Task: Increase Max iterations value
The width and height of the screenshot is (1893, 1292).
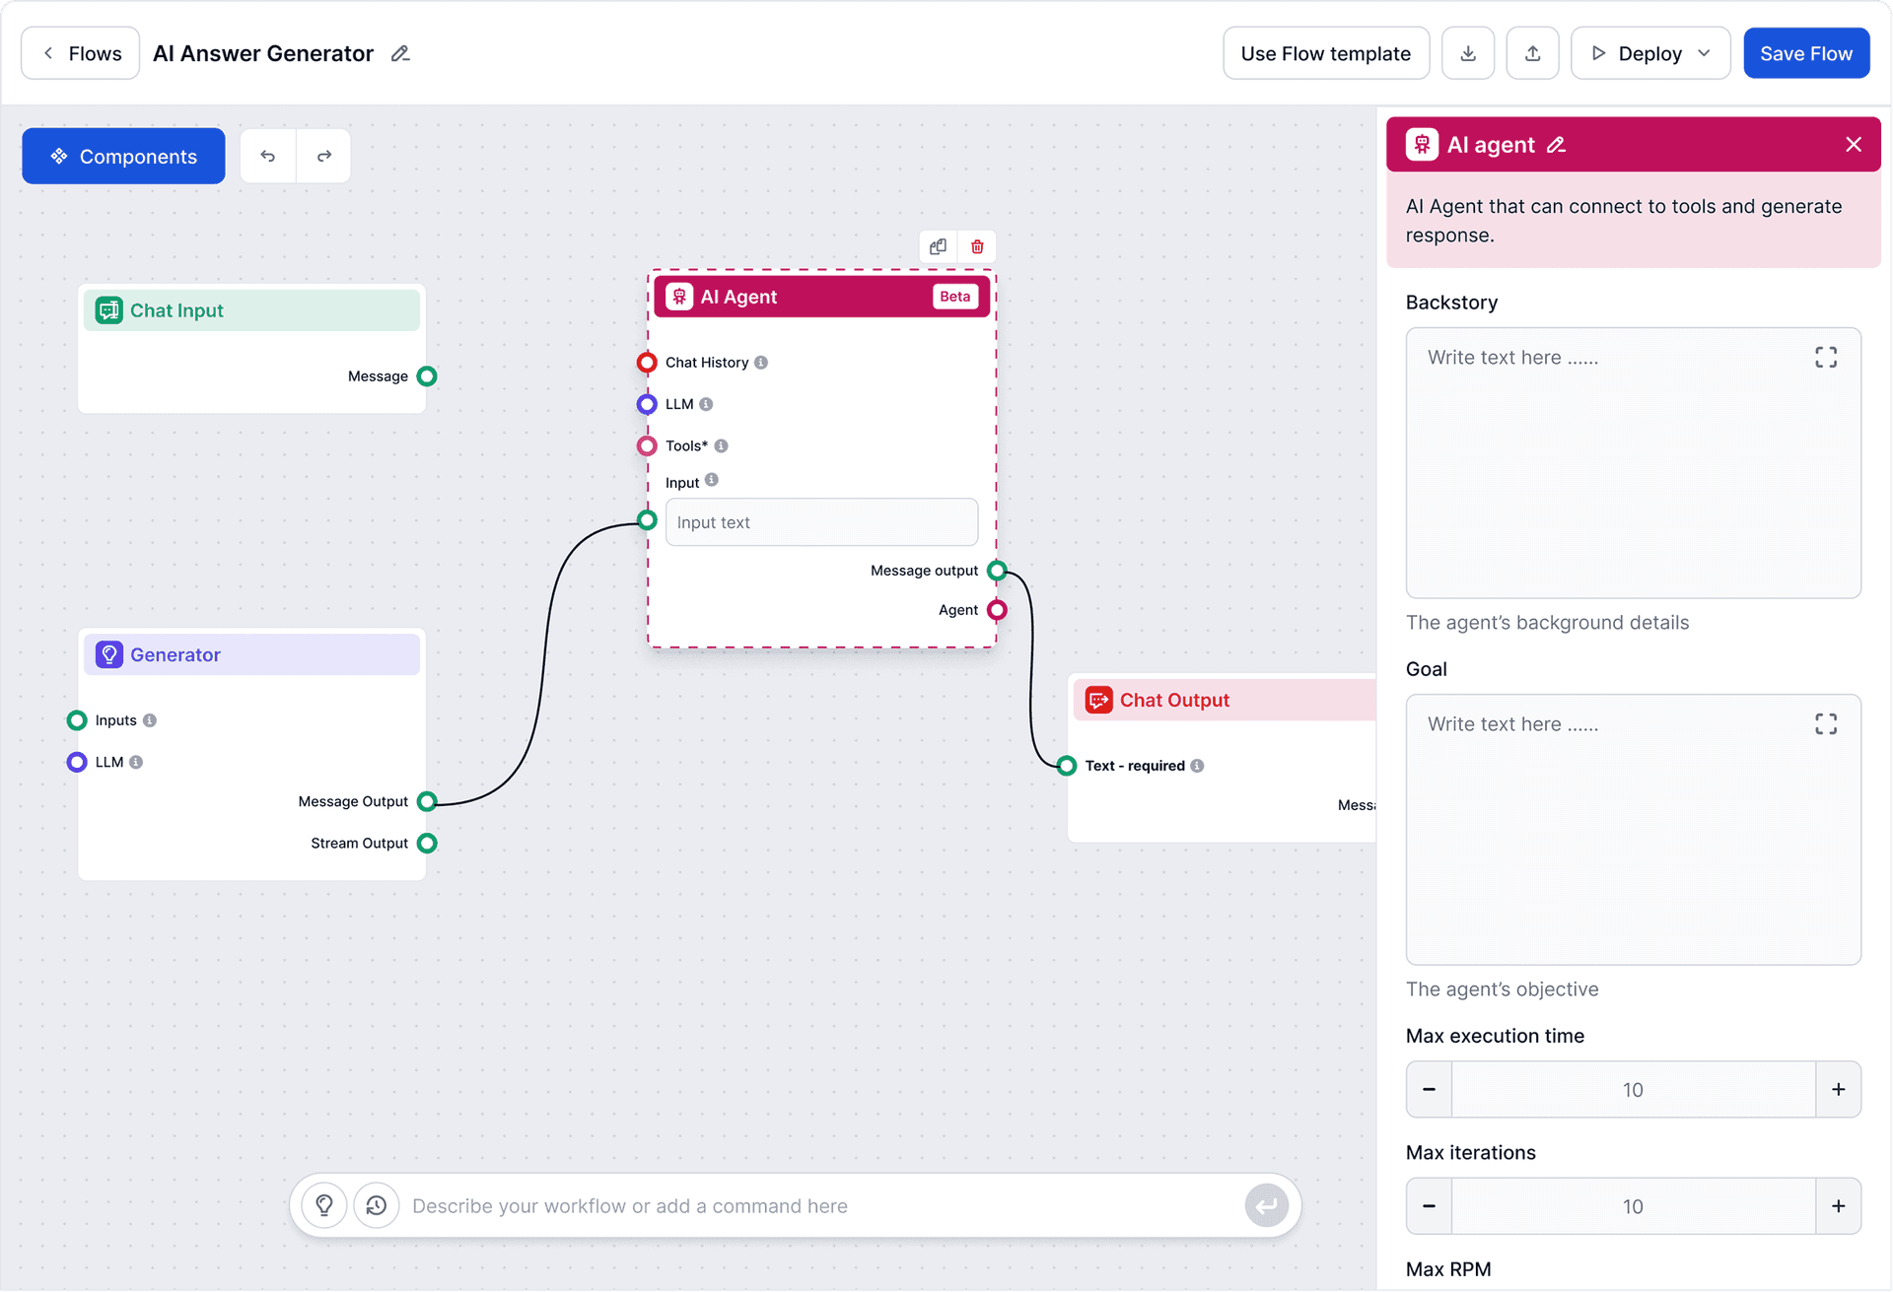Action: click(x=1839, y=1205)
